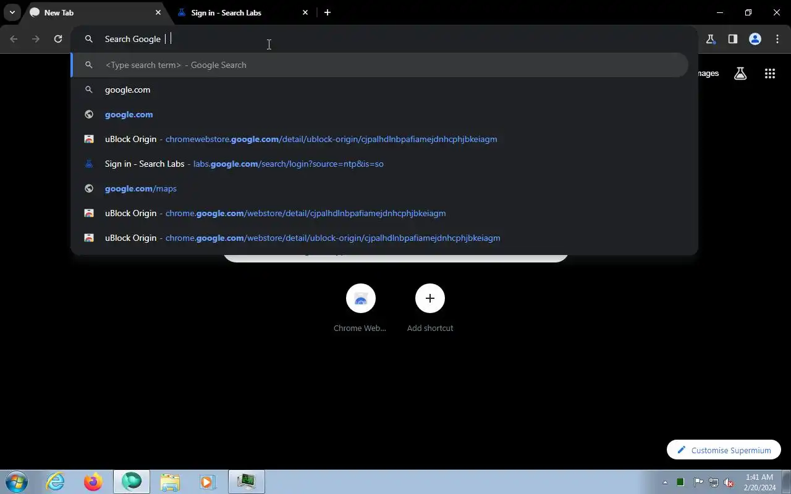Image resolution: width=791 pixels, height=494 pixels.
Task: Go forward with the forward arrow
Action: coord(36,39)
